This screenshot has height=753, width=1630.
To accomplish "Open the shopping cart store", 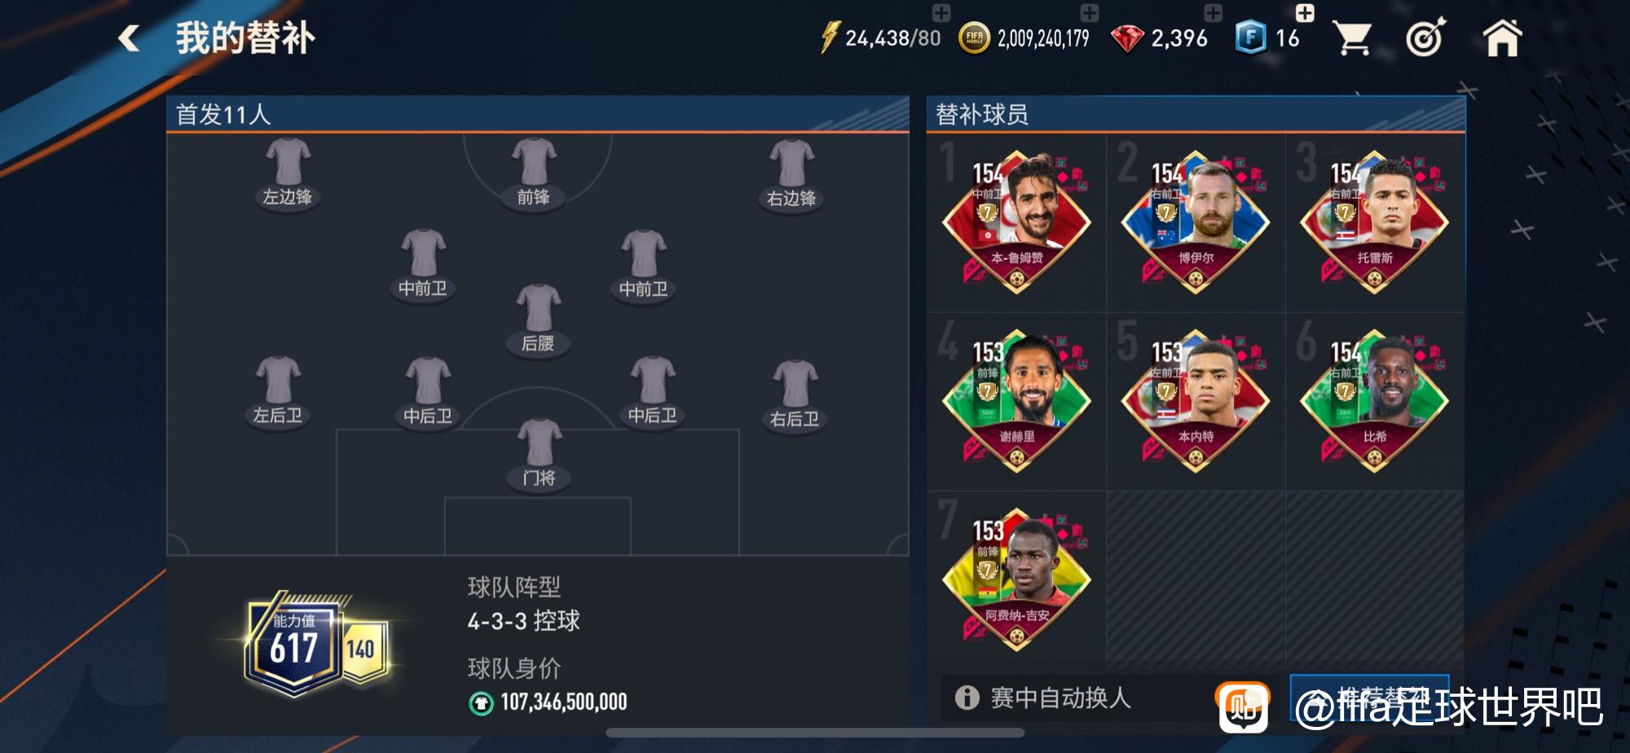I will click(1351, 38).
